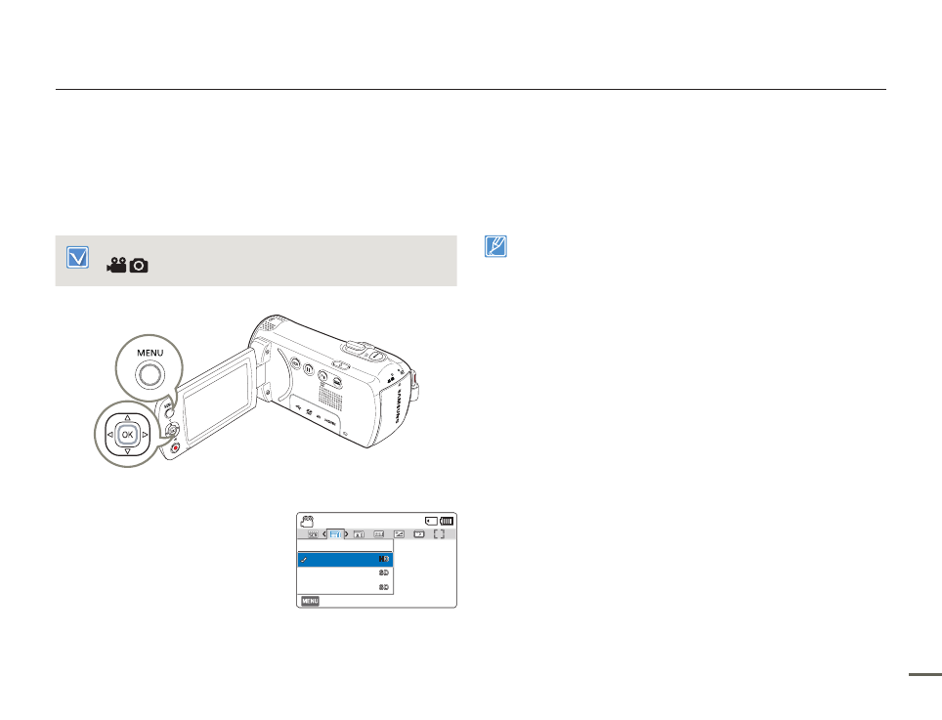Select the focus brackets icon in menu bar
This screenshot has height=720, width=942.
(439, 533)
